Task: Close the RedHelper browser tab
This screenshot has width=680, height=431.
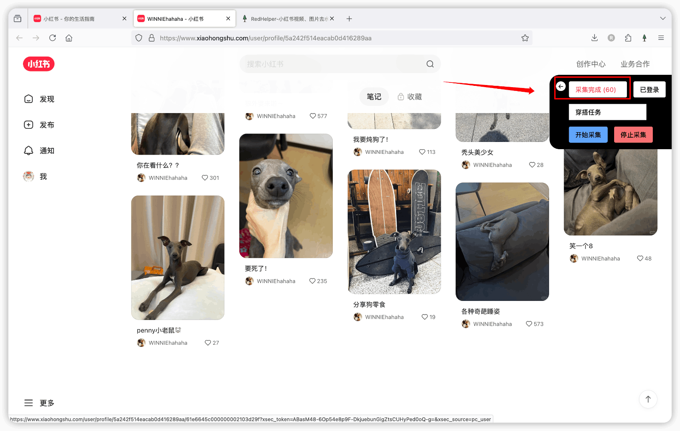Action: coord(332,19)
